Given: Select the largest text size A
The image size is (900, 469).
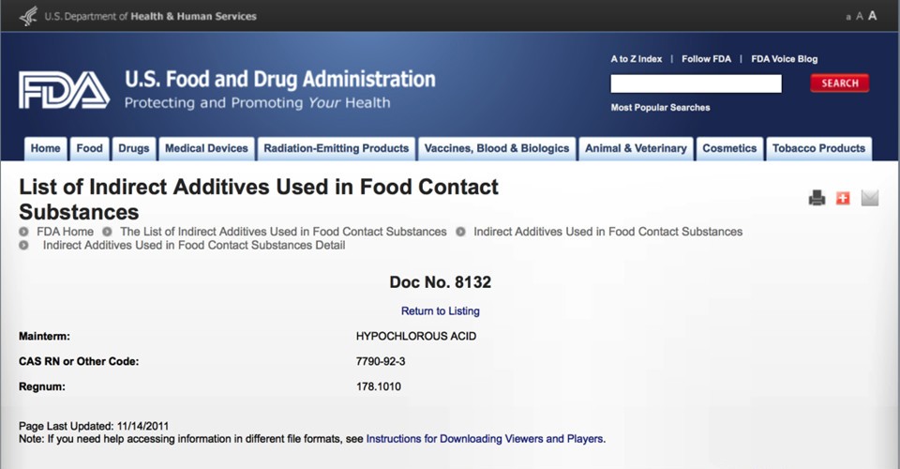Looking at the screenshot, I should point(873,16).
